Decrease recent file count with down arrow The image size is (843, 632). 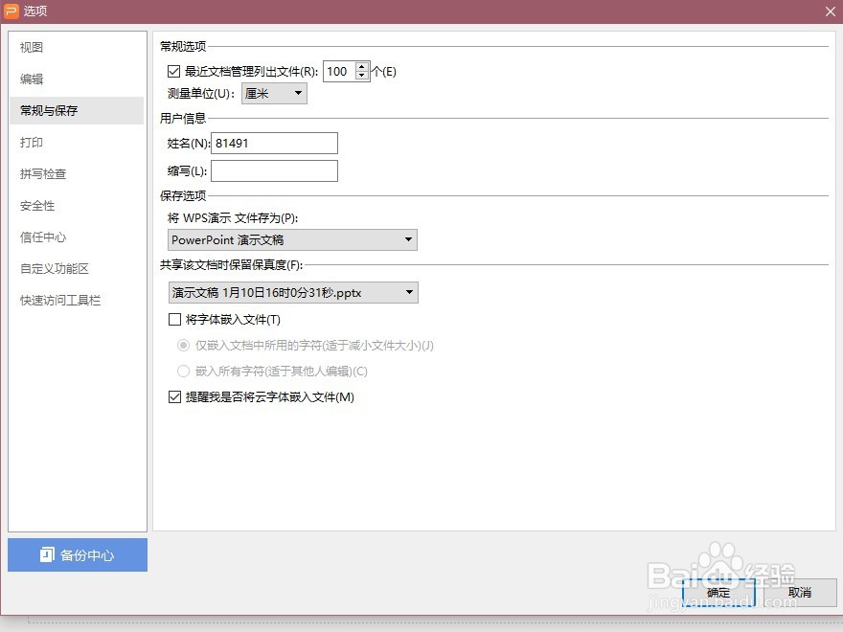tap(362, 76)
